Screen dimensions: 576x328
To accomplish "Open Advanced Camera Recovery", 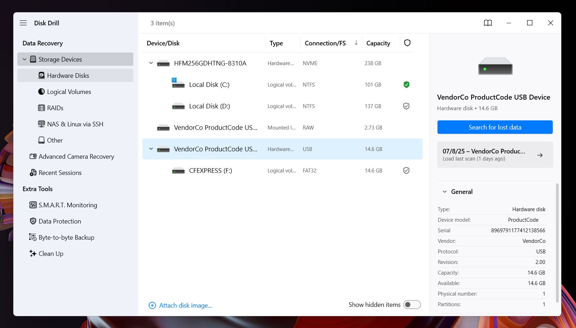I will click(75, 156).
